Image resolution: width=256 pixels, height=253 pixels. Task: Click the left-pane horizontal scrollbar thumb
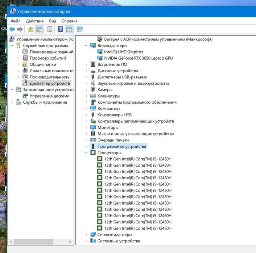pyautogui.click(x=33, y=241)
